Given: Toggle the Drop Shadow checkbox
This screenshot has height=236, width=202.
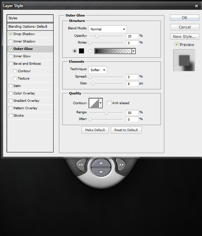Looking at the screenshot, I should click(10, 34).
